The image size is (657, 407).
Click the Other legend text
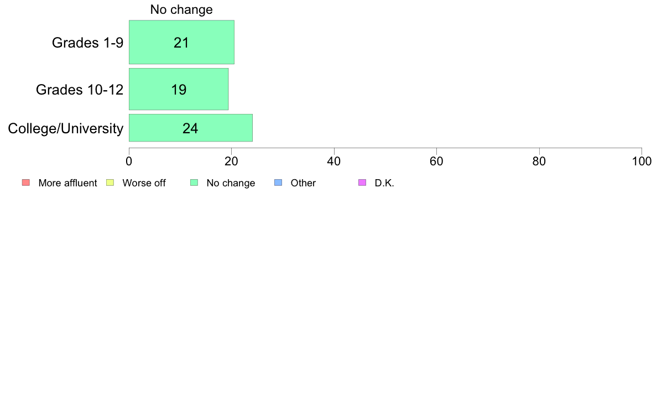[x=303, y=183]
